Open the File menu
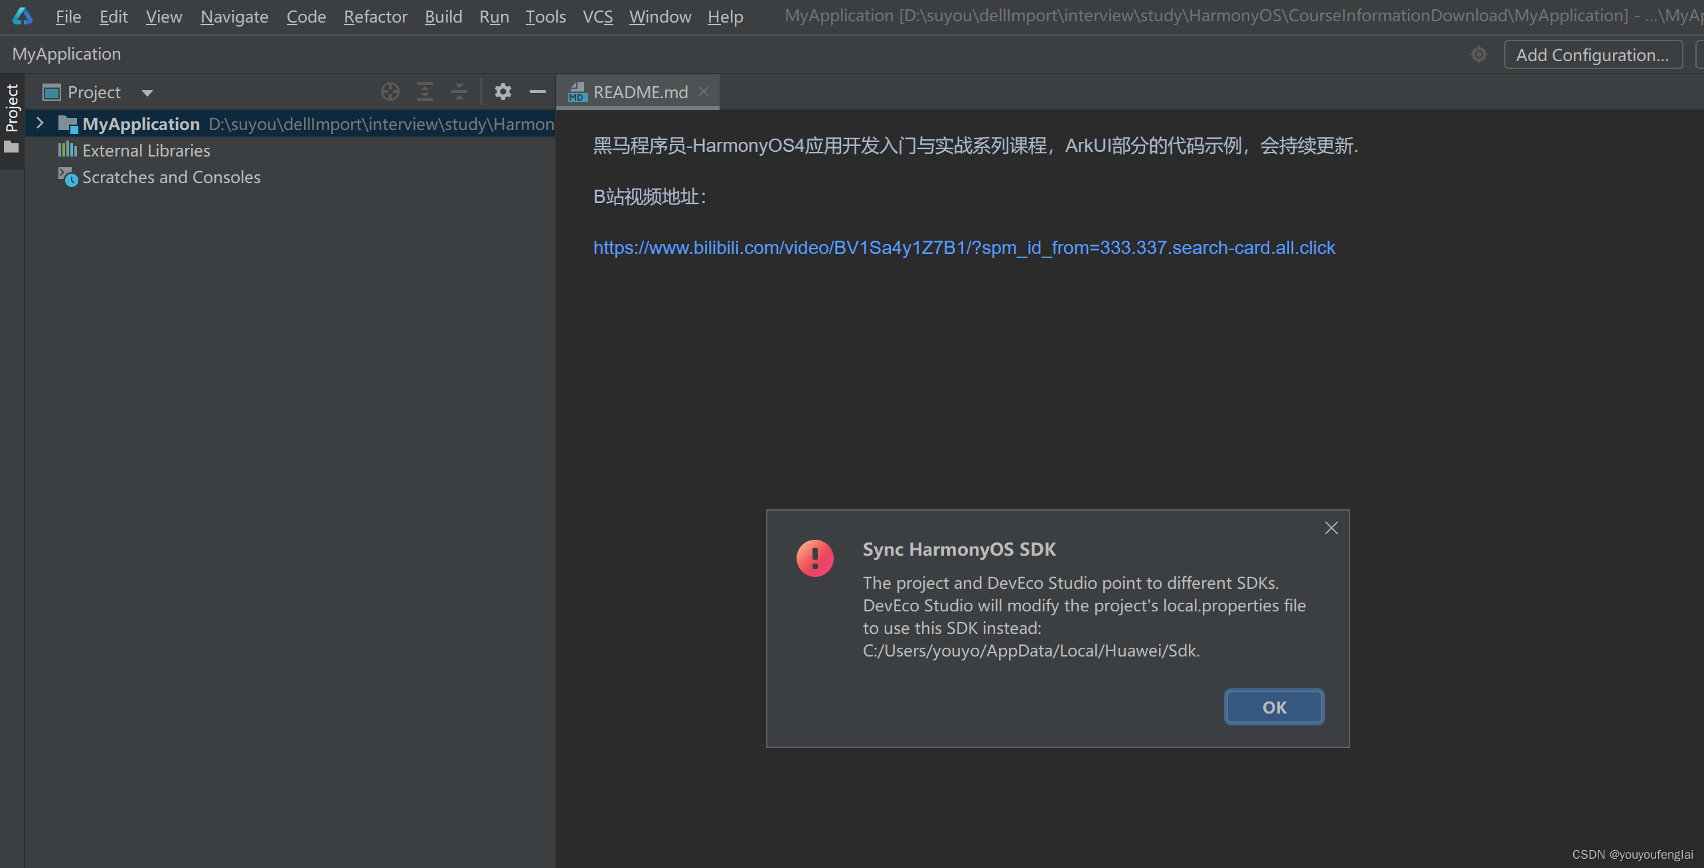Viewport: 1704px width, 868px height. pos(68,17)
